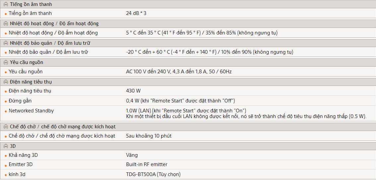Screen dimensions: 376x180
Task: Click the minus icon beside the Yêu cầu nguồn header
Action: 6,63
